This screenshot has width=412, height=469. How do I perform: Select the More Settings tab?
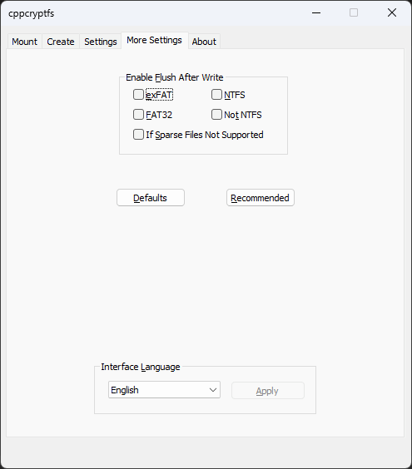pos(154,40)
